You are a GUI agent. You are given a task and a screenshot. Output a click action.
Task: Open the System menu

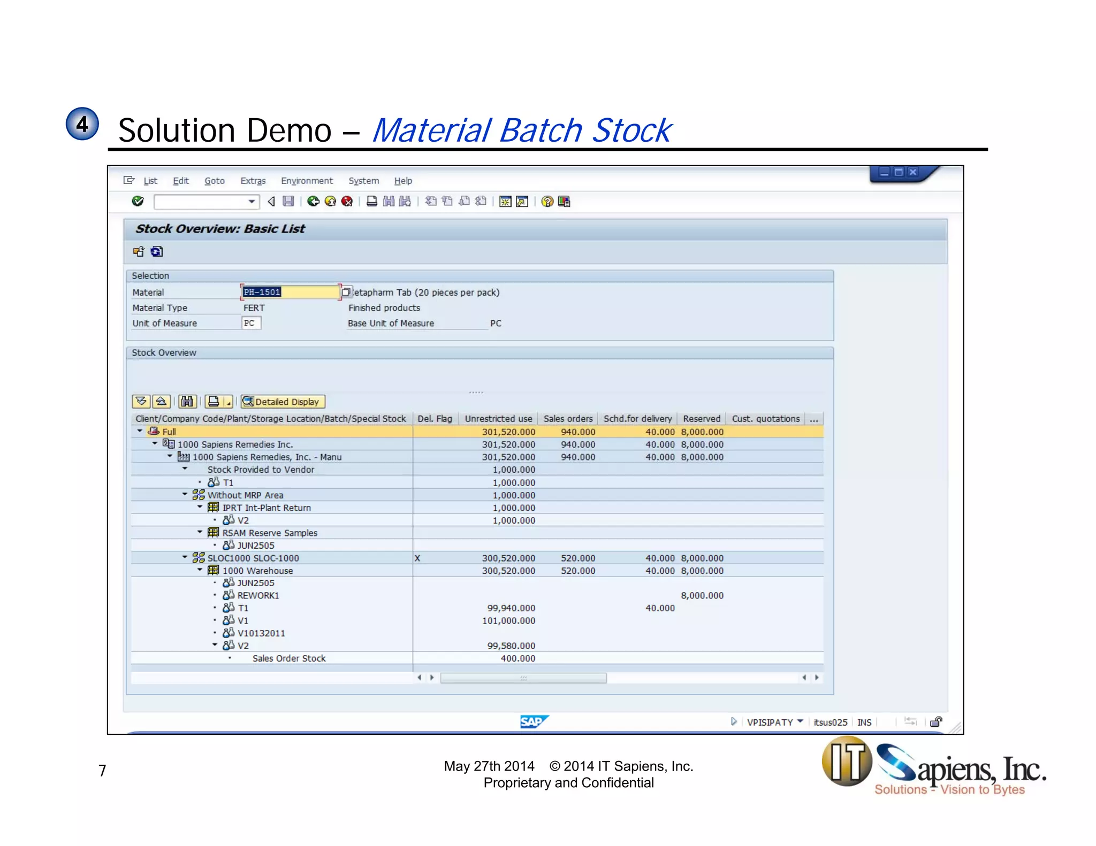(x=364, y=181)
